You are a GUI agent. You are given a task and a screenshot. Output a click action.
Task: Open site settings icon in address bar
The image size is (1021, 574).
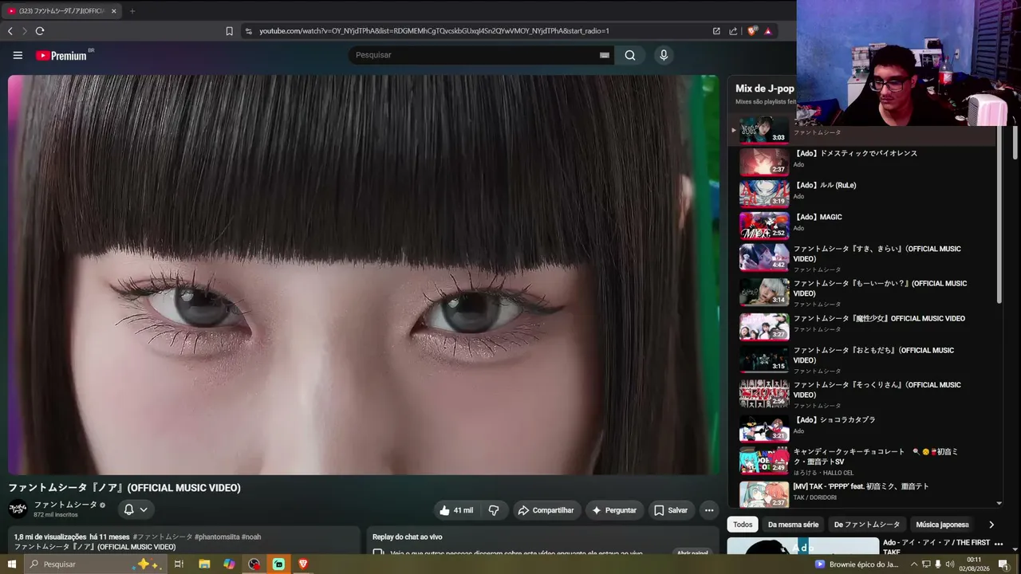click(249, 31)
